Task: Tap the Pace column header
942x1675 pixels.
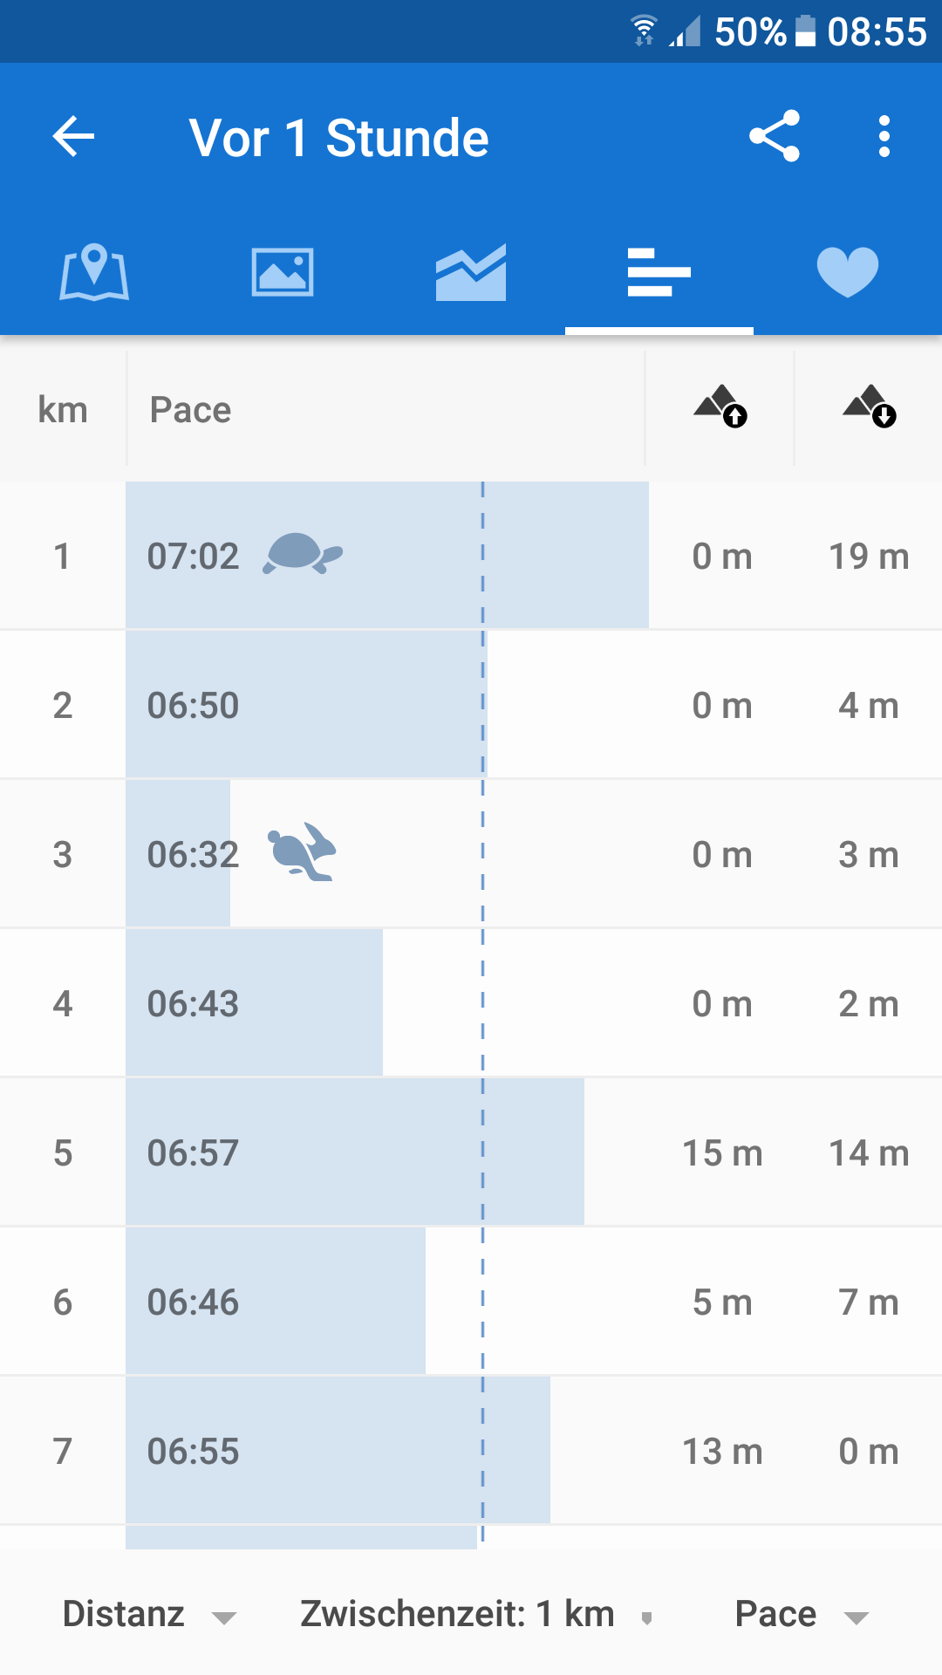Action: click(191, 410)
